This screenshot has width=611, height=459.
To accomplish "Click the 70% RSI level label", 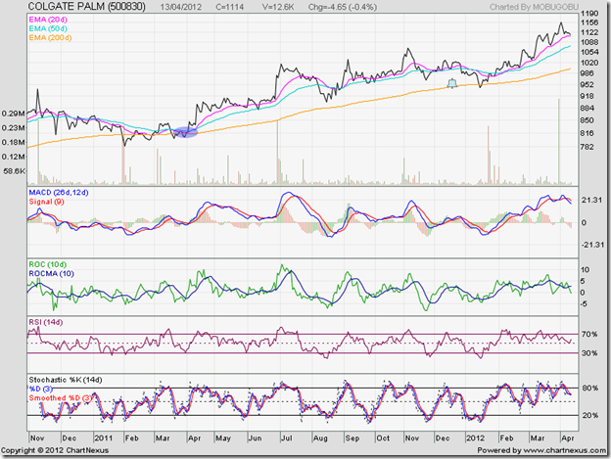I will pos(589,334).
